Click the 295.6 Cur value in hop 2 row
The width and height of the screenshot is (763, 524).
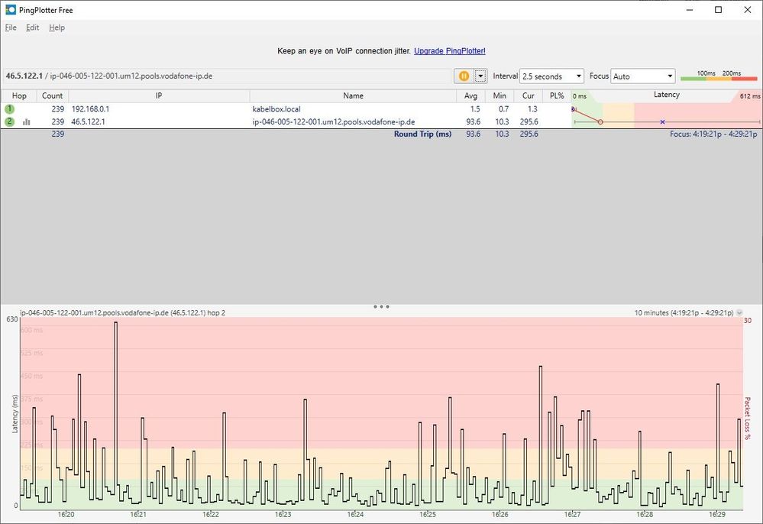tap(529, 121)
